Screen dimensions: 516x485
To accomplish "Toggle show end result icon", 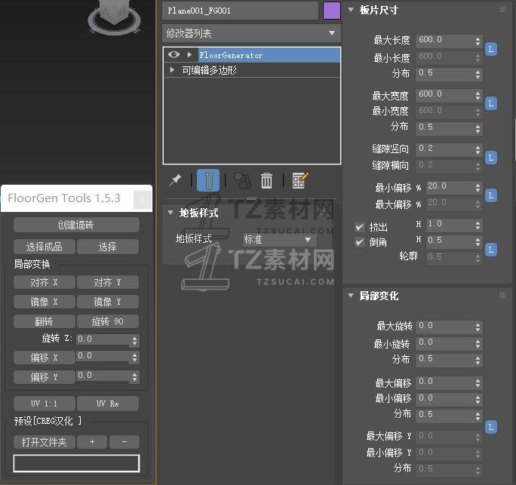I will [208, 180].
